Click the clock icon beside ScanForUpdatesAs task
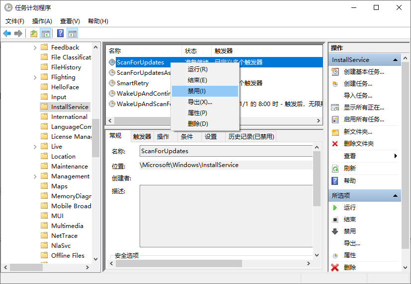 click(x=112, y=73)
